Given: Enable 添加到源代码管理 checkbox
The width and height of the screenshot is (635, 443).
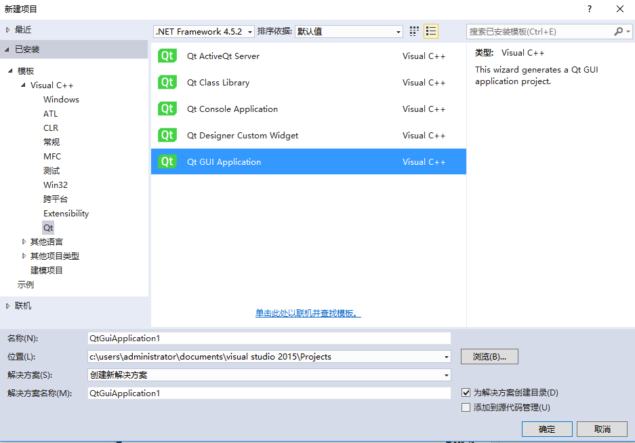Looking at the screenshot, I should (466, 407).
